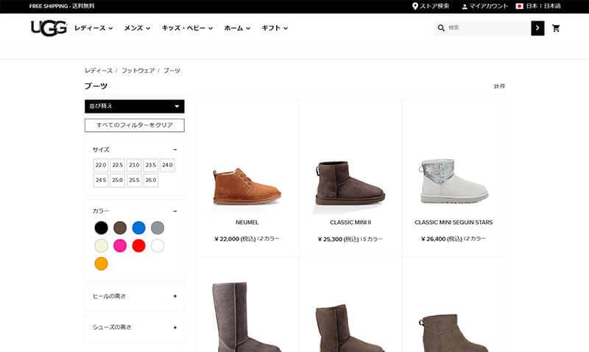Filter by pink color swatch
589x352 pixels.
click(120, 246)
